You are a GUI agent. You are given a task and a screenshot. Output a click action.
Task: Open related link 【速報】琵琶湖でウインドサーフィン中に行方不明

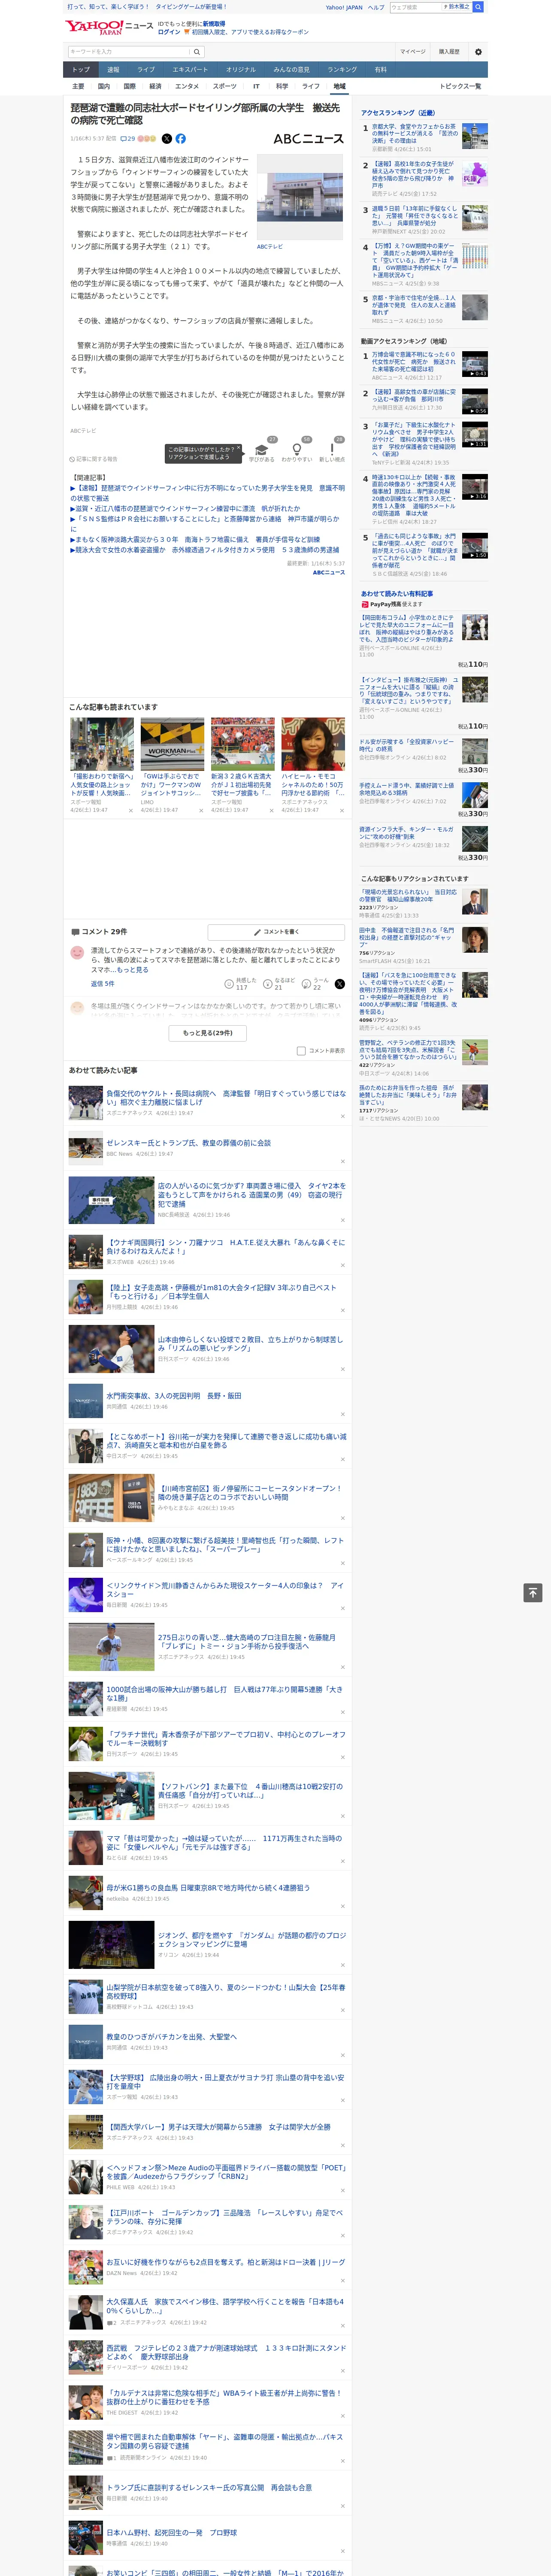point(208,493)
